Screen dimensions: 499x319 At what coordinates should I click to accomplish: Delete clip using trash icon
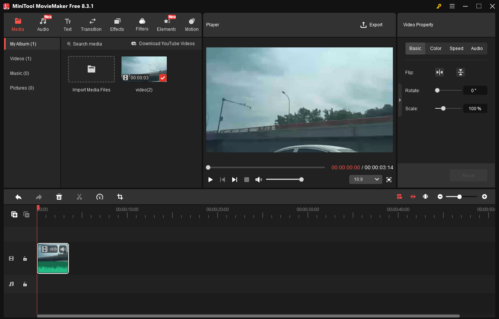(59, 197)
